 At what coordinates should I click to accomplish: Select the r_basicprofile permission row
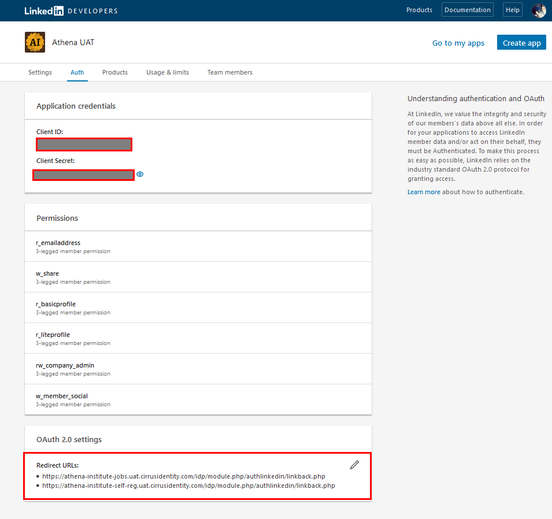[x=198, y=307]
